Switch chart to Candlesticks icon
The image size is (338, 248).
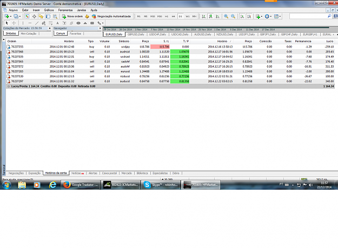pyautogui.click(x=210, y=16)
